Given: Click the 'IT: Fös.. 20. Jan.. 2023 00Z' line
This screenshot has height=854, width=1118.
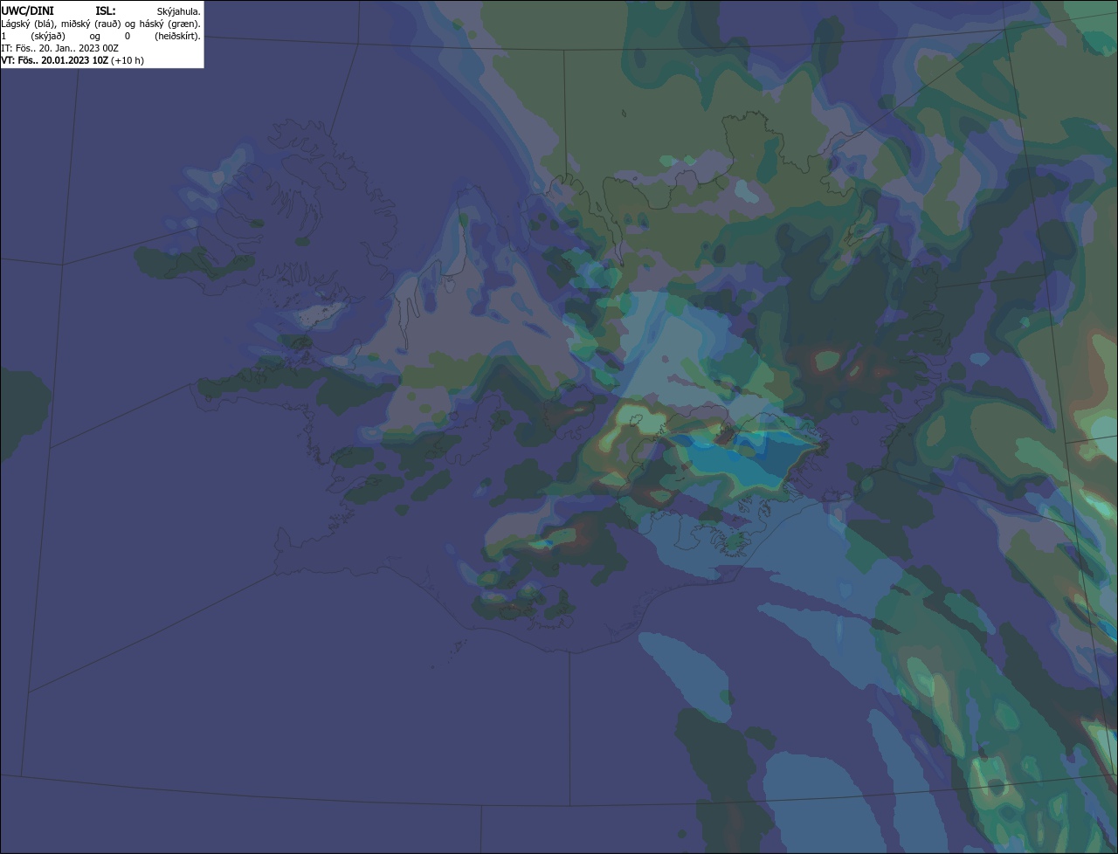Looking at the screenshot, I should 60,48.
